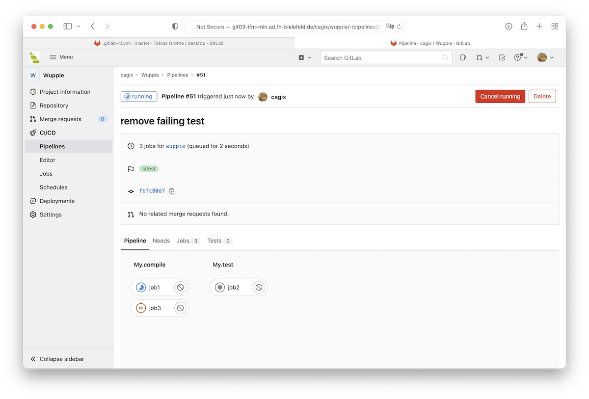Expand the create new plus dropdown

(305, 57)
